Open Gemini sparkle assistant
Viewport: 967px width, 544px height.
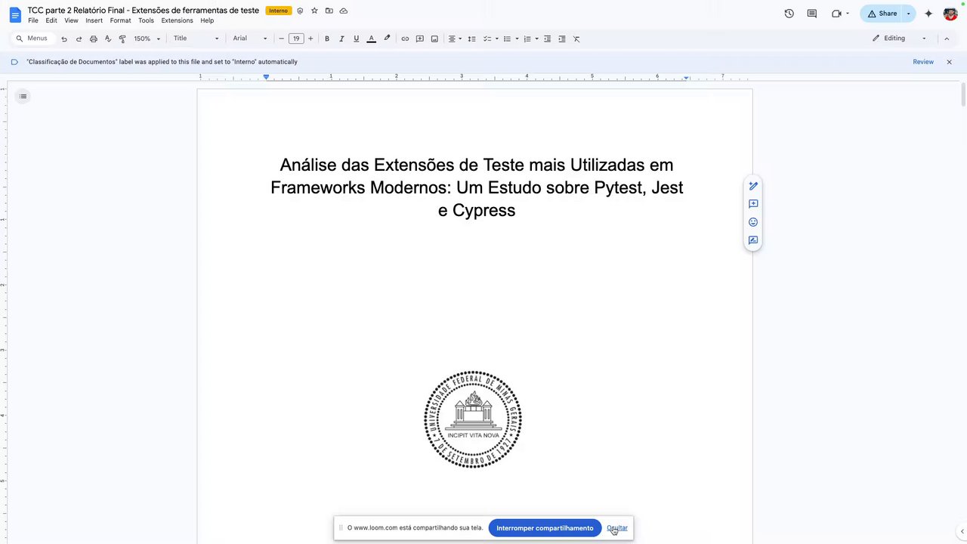point(928,14)
